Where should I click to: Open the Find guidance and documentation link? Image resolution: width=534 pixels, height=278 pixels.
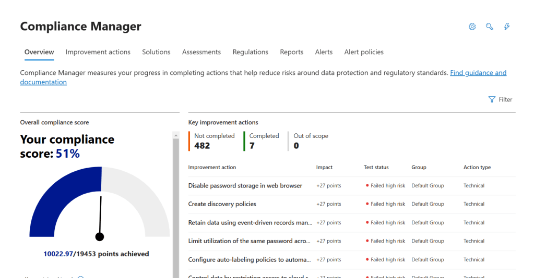[x=478, y=73]
